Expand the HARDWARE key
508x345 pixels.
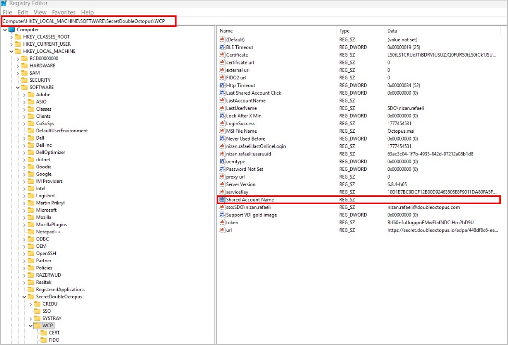click(18, 66)
